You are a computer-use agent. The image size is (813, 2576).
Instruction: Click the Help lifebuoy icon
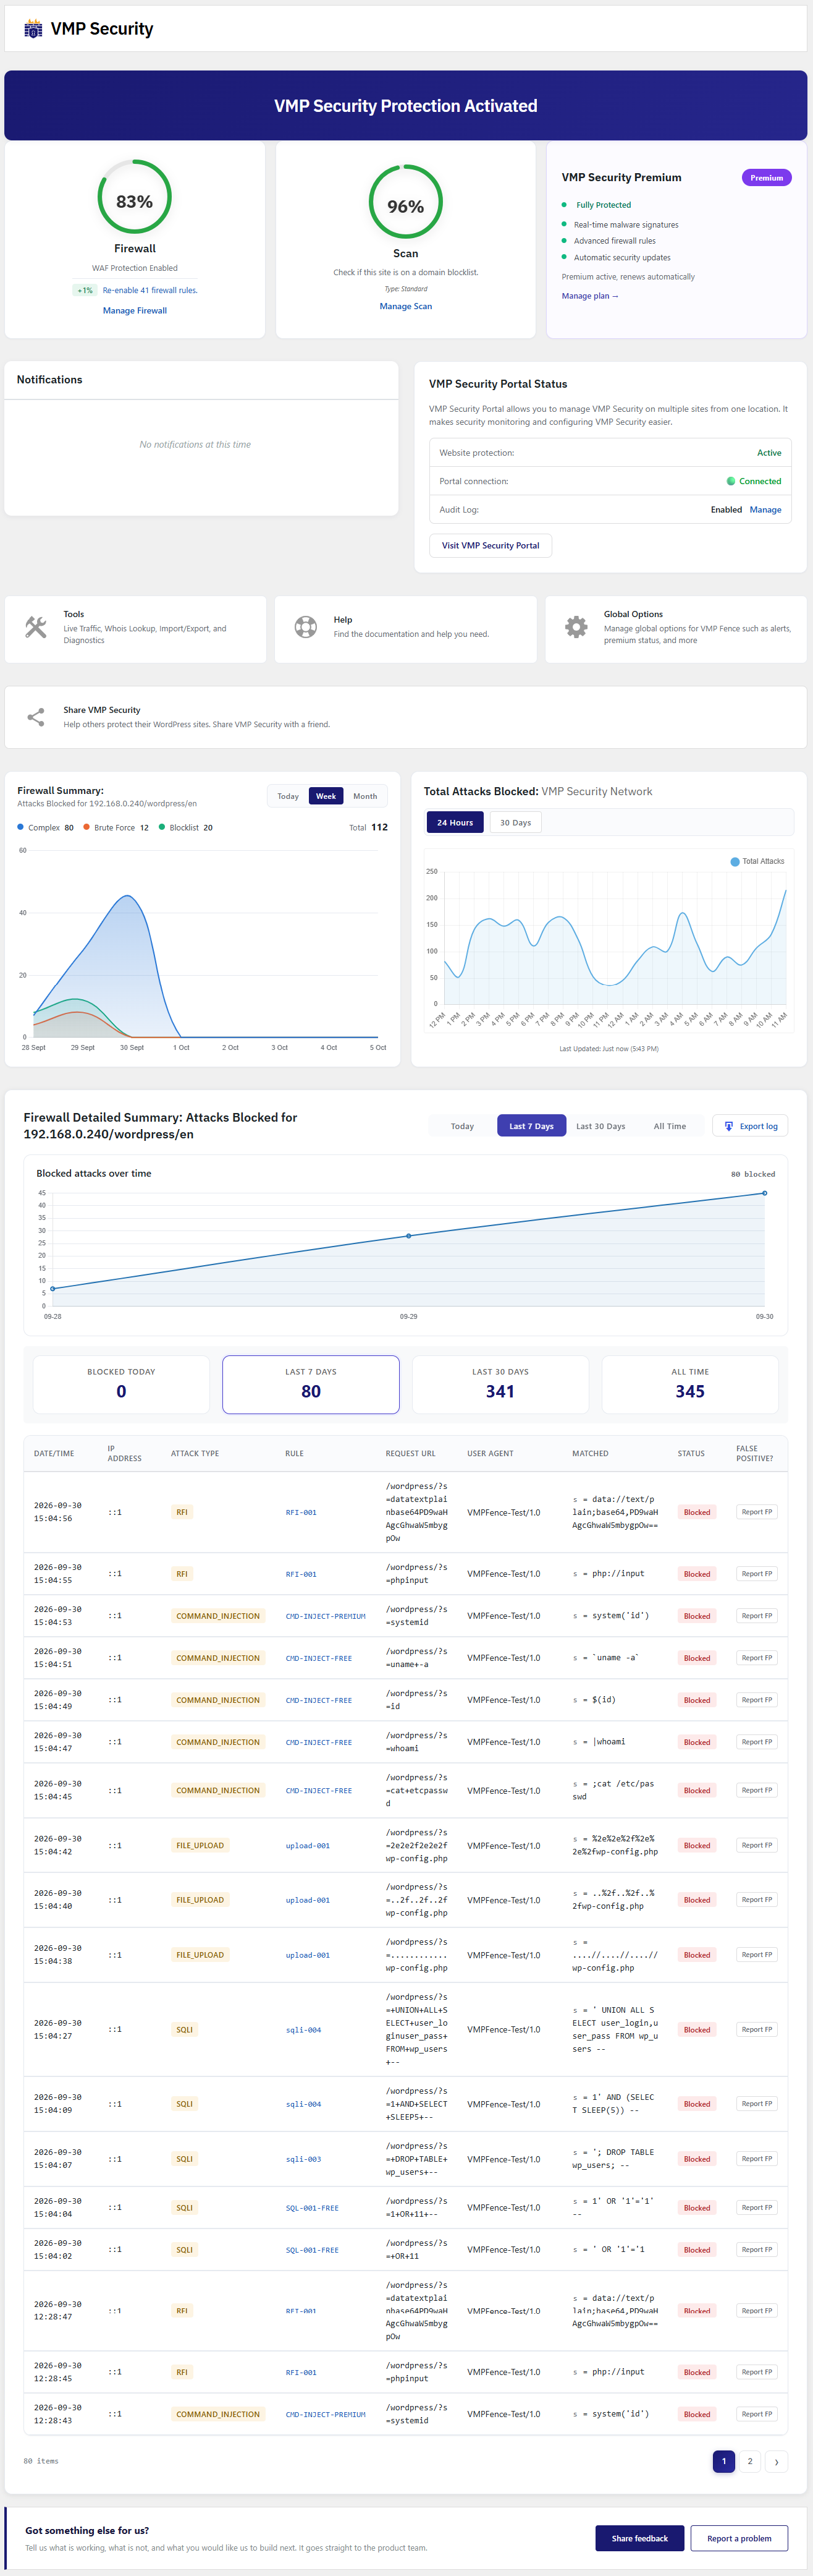(x=306, y=627)
